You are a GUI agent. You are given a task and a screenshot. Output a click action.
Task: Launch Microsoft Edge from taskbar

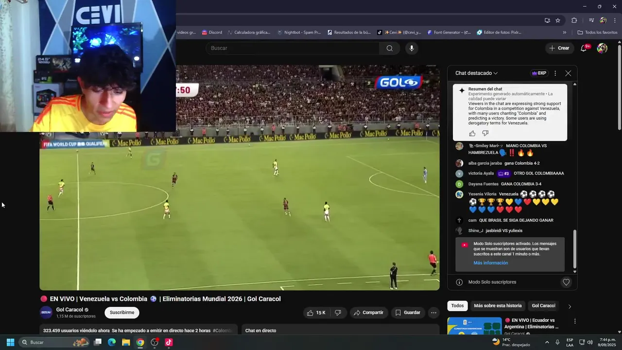coord(112,342)
